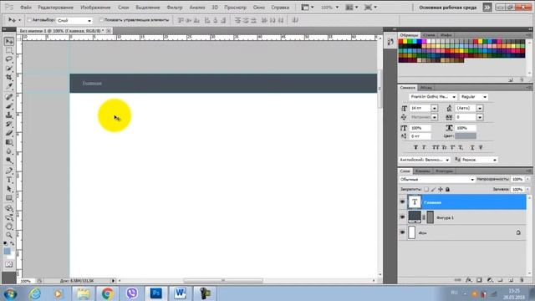The width and height of the screenshot is (535, 301).
Task: Click the foreground color swatch in toolbox
Action: (7, 252)
